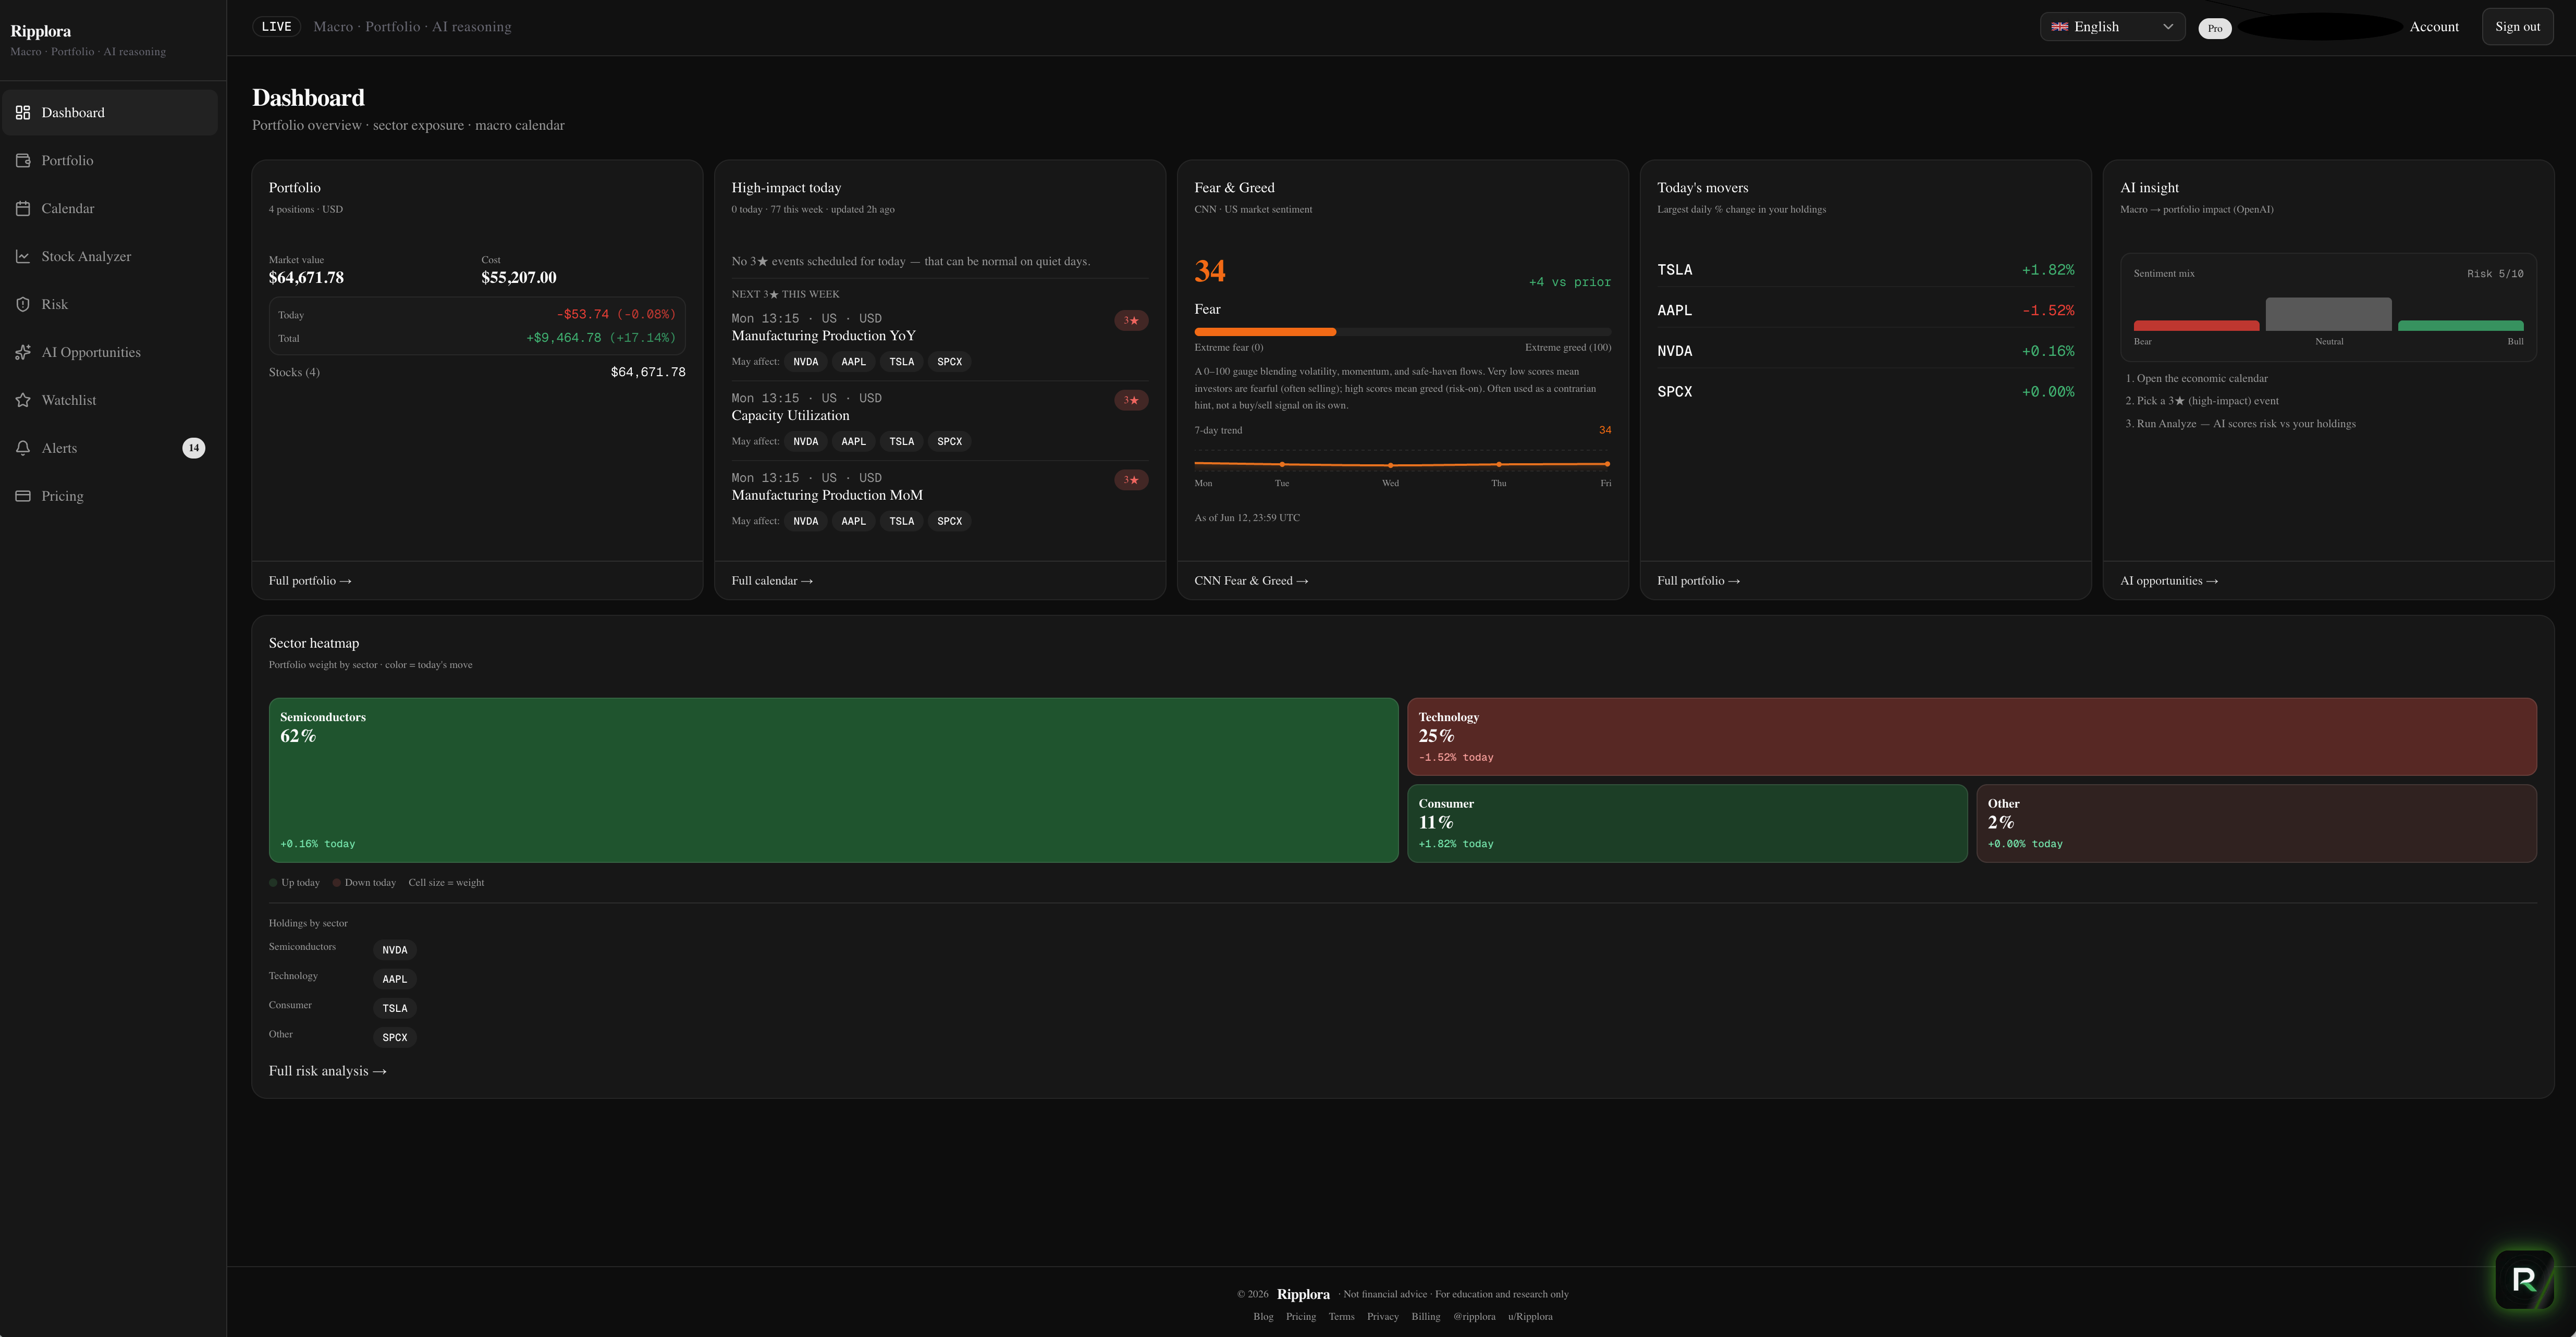Open the Full calendar link

(x=772, y=581)
